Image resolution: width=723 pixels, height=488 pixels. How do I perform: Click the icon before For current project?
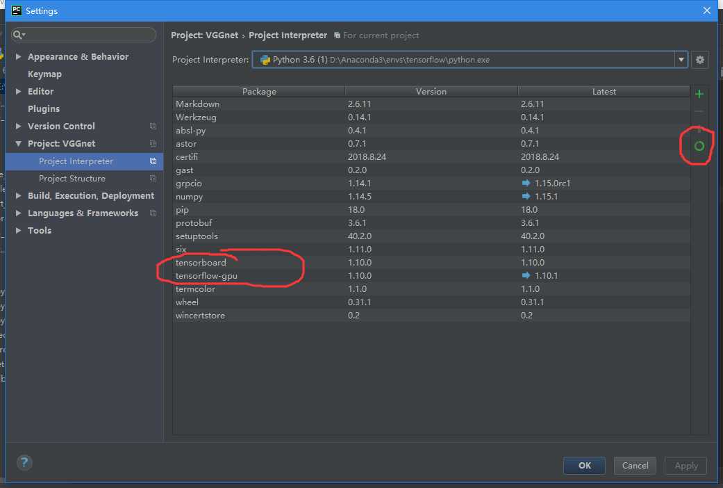[x=337, y=35]
